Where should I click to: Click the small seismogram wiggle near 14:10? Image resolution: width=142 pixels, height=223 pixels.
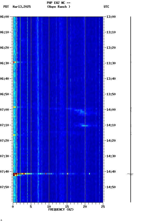click(131, 126)
